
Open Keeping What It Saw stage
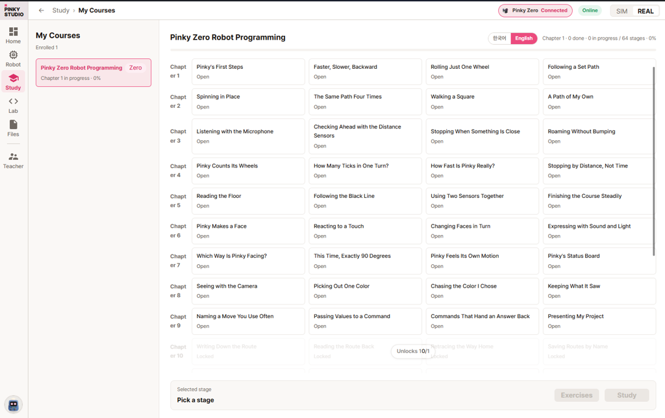[x=599, y=291]
